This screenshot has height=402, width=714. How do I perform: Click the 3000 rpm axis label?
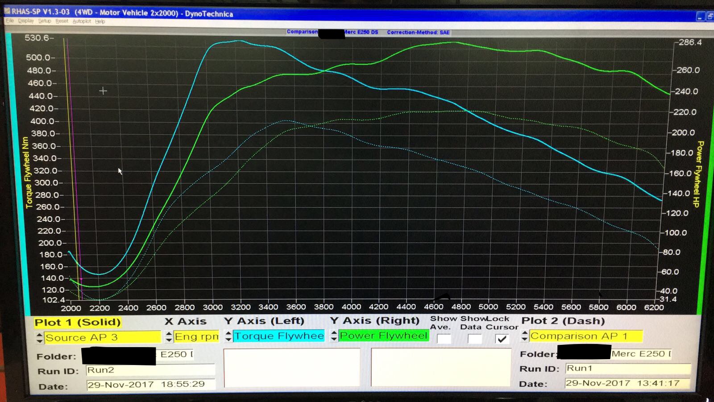[x=212, y=307]
